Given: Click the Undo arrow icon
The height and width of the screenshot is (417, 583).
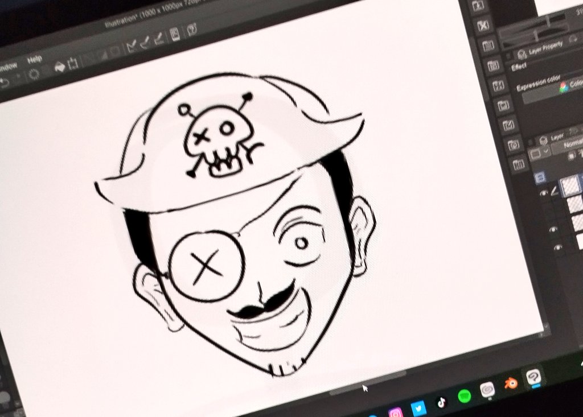Looking at the screenshot, I should [x=4, y=82].
